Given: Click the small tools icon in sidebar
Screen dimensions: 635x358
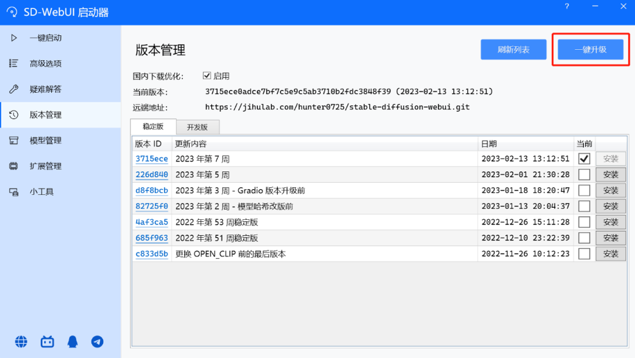Looking at the screenshot, I should 14,192.
